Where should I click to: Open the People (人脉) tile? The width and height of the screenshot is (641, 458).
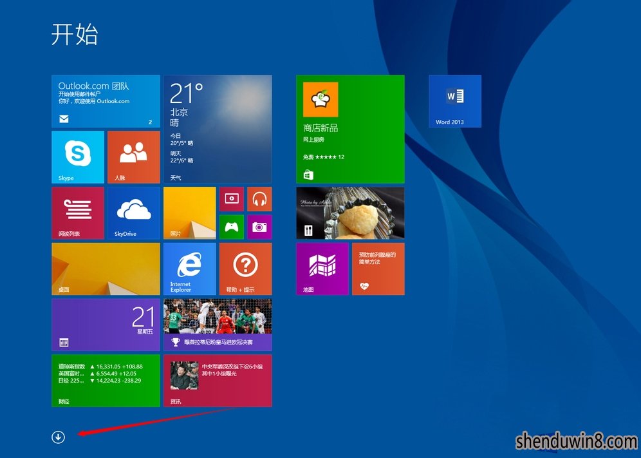[x=134, y=157]
